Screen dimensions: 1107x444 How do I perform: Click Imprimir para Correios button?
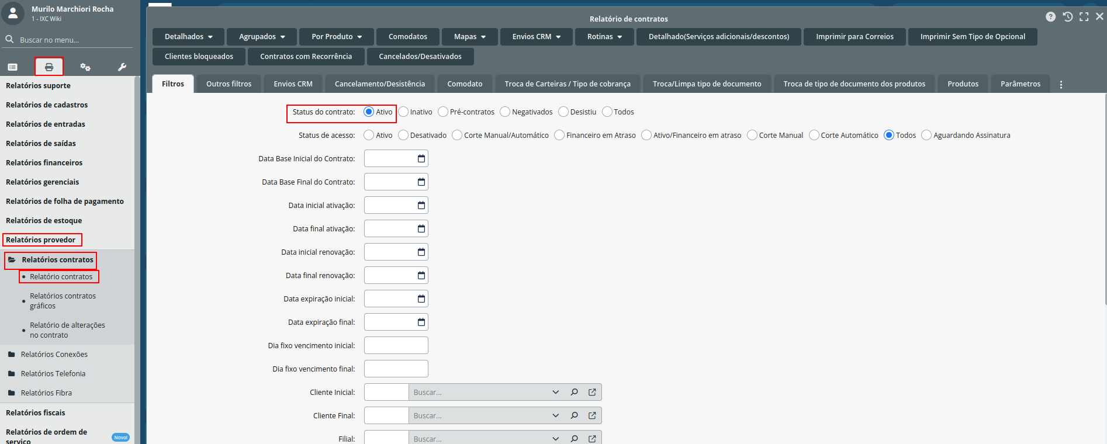855,36
